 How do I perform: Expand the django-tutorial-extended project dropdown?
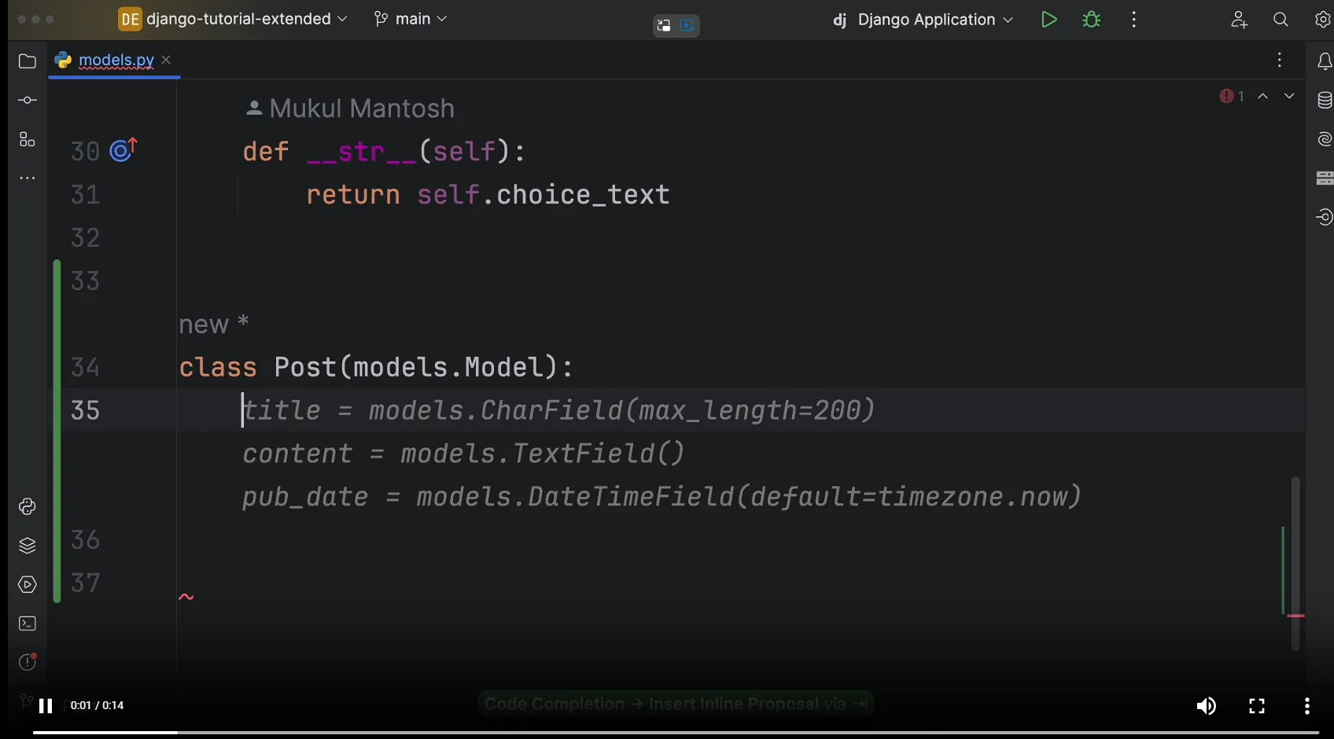[x=233, y=19]
